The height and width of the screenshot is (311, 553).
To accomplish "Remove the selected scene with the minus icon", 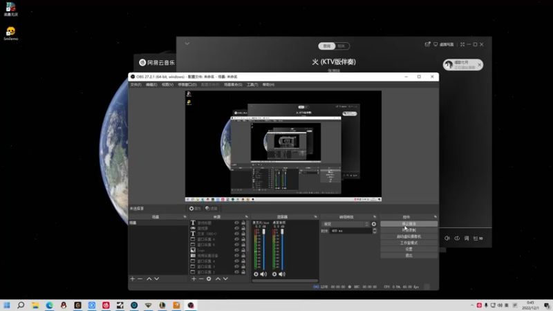I will coord(140,279).
